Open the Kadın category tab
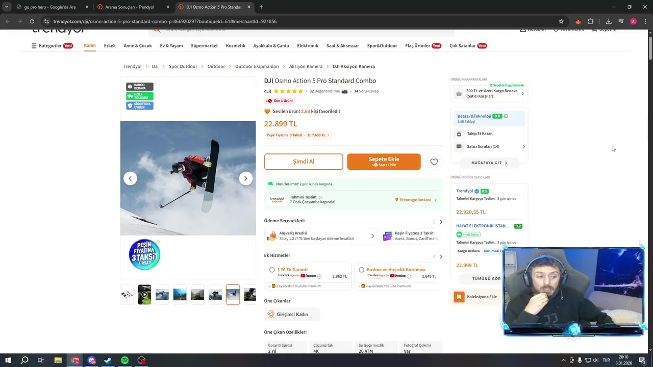 pyautogui.click(x=90, y=45)
